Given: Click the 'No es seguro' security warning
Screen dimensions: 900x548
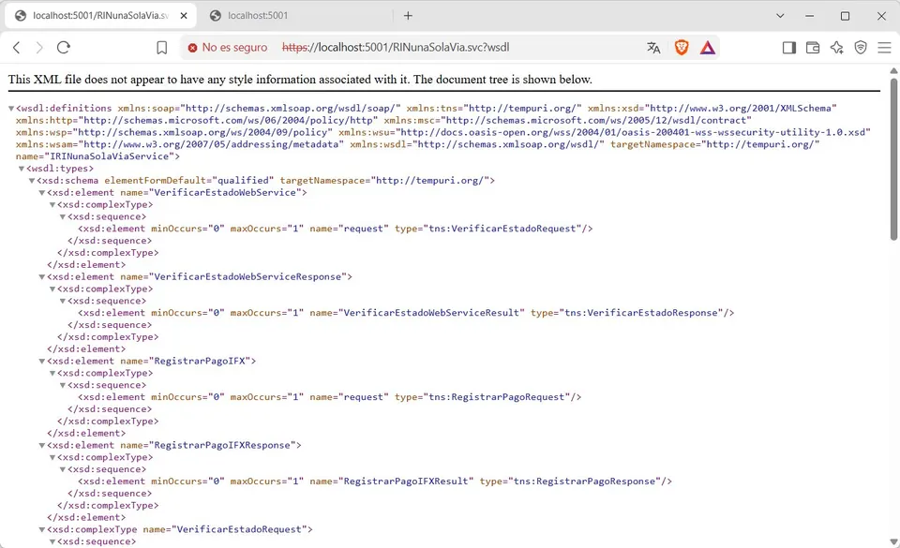Looking at the screenshot, I should (228, 48).
